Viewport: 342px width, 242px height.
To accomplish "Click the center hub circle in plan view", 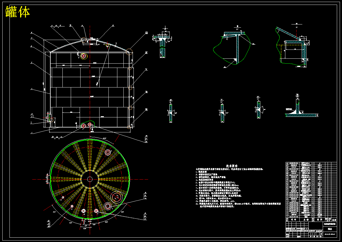I will coord(90,179).
